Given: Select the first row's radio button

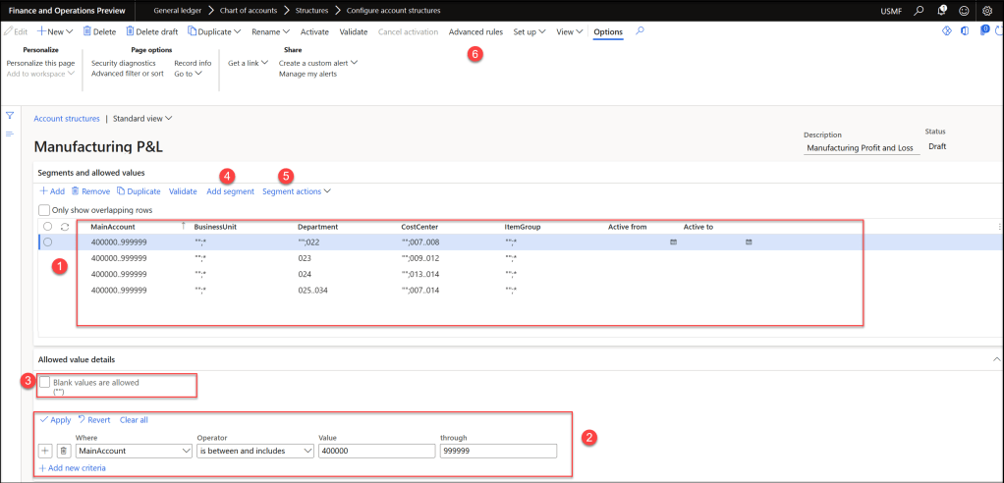Looking at the screenshot, I should [x=47, y=242].
